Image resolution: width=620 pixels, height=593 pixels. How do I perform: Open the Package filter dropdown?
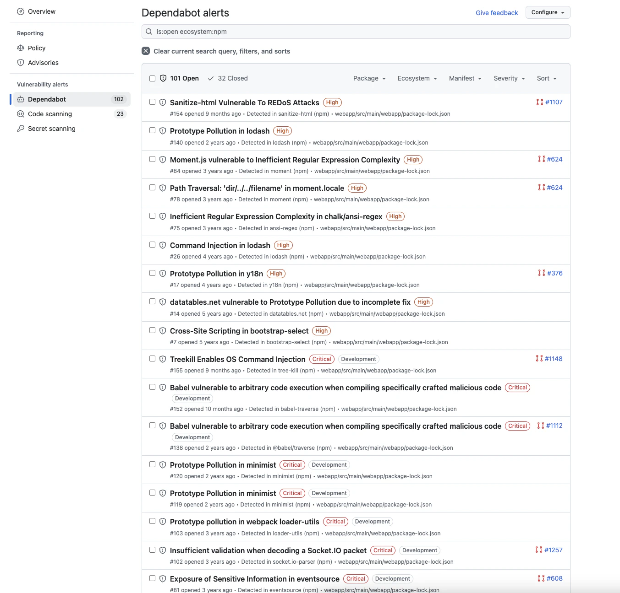point(369,78)
